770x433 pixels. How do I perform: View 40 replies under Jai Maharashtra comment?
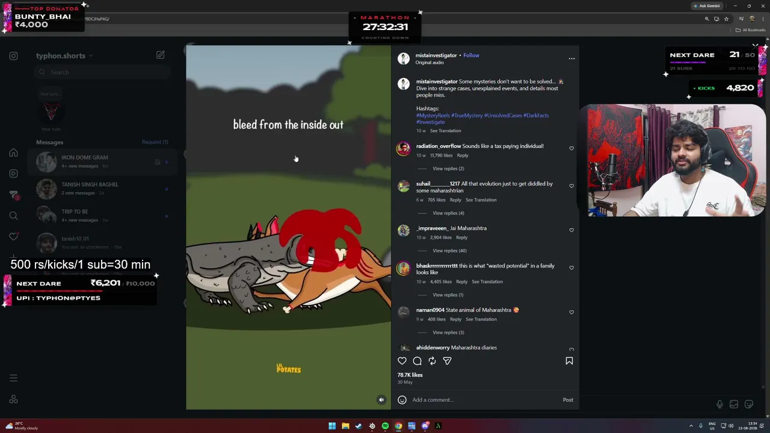[449, 251]
